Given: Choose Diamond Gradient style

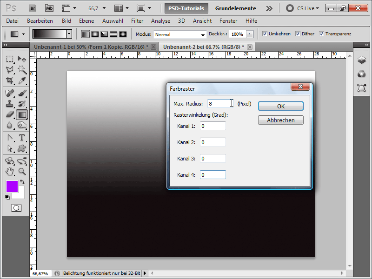Looking at the screenshot, I should coord(123,34).
